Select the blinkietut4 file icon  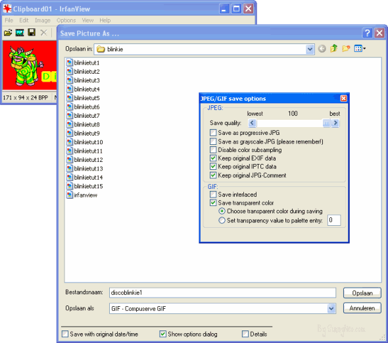[x=70, y=89]
